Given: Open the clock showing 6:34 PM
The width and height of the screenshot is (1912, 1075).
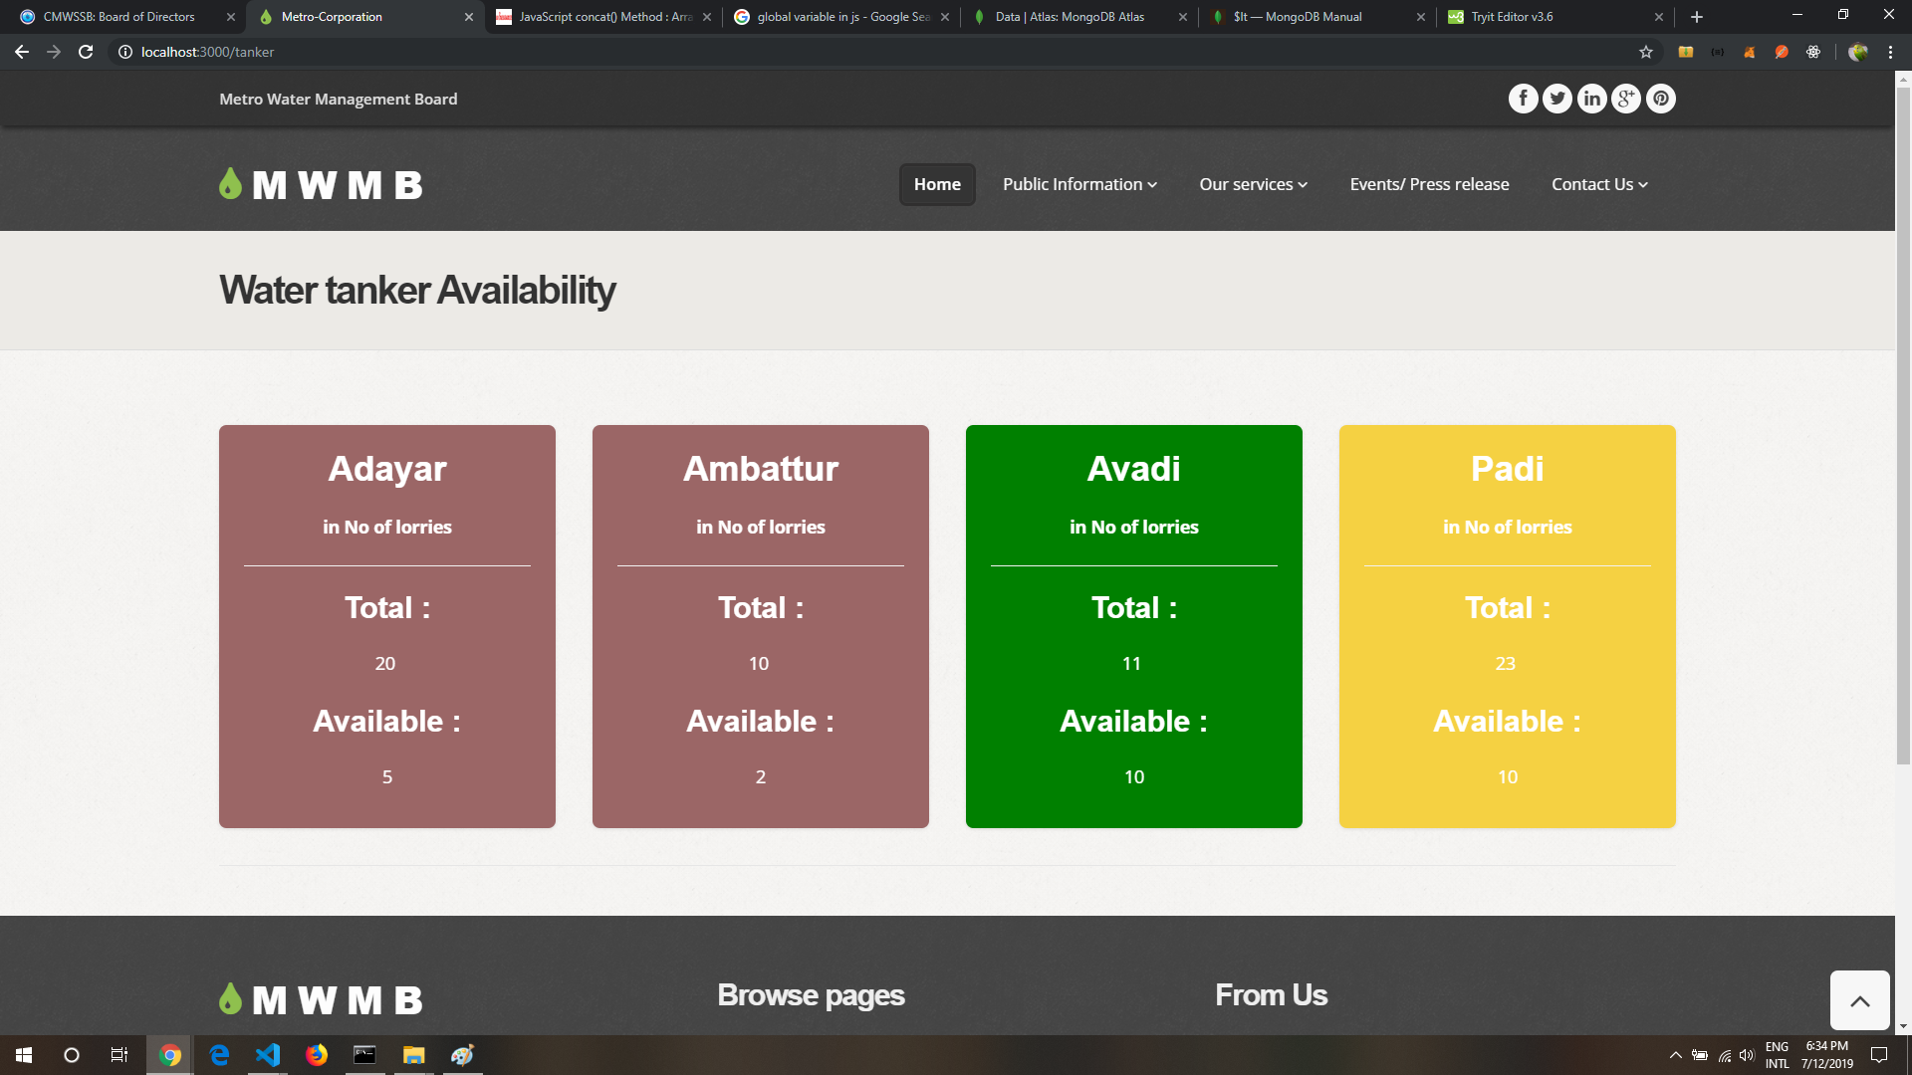Looking at the screenshot, I should coord(1827,1055).
